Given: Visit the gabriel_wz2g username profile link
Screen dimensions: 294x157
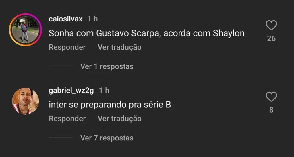Looking at the screenshot, I should point(71,91).
